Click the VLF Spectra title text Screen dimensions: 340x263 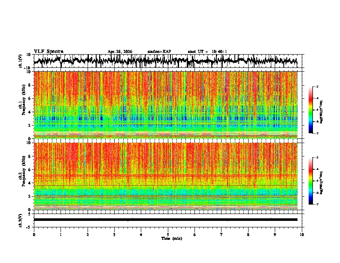[x=49, y=52]
